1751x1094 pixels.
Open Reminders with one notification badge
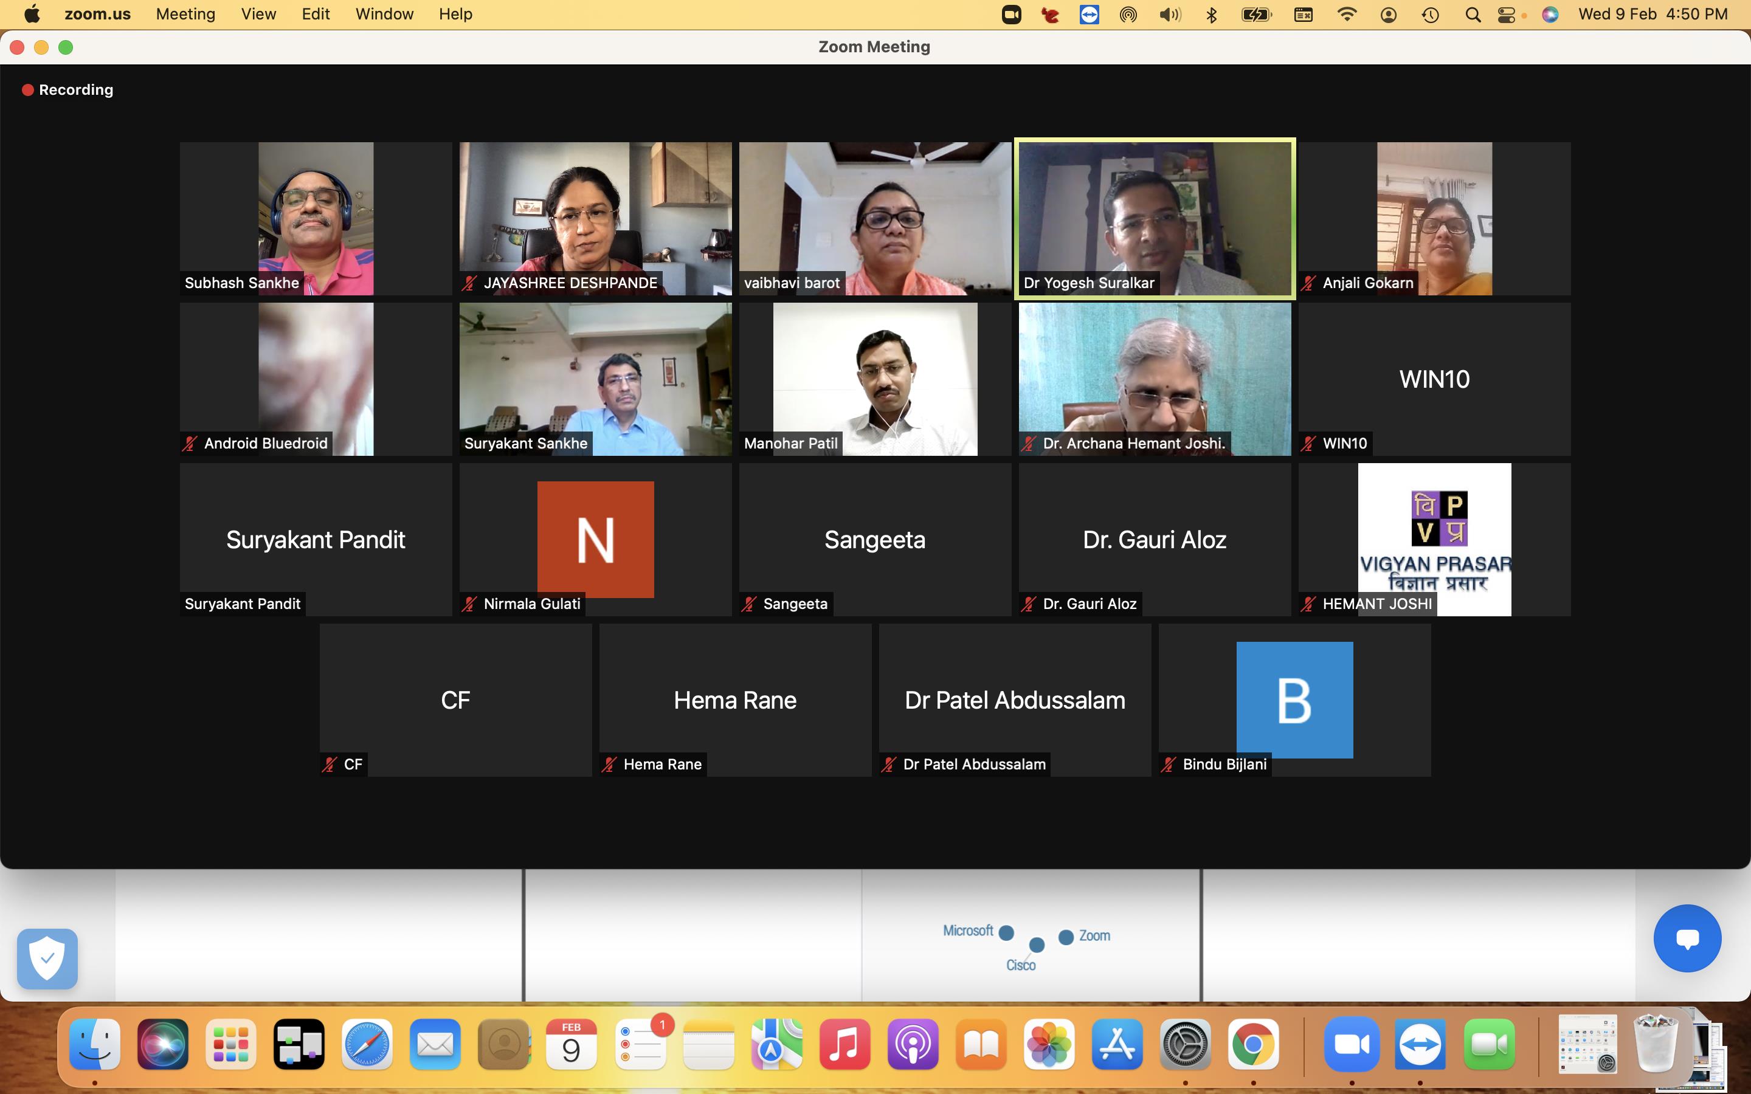[x=641, y=1044]
